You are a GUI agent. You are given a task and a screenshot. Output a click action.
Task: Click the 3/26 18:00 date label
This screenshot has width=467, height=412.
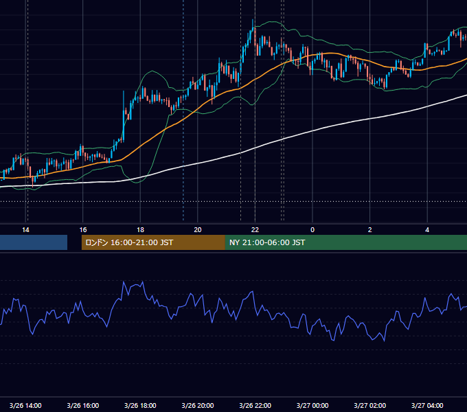tap(140, 405)
